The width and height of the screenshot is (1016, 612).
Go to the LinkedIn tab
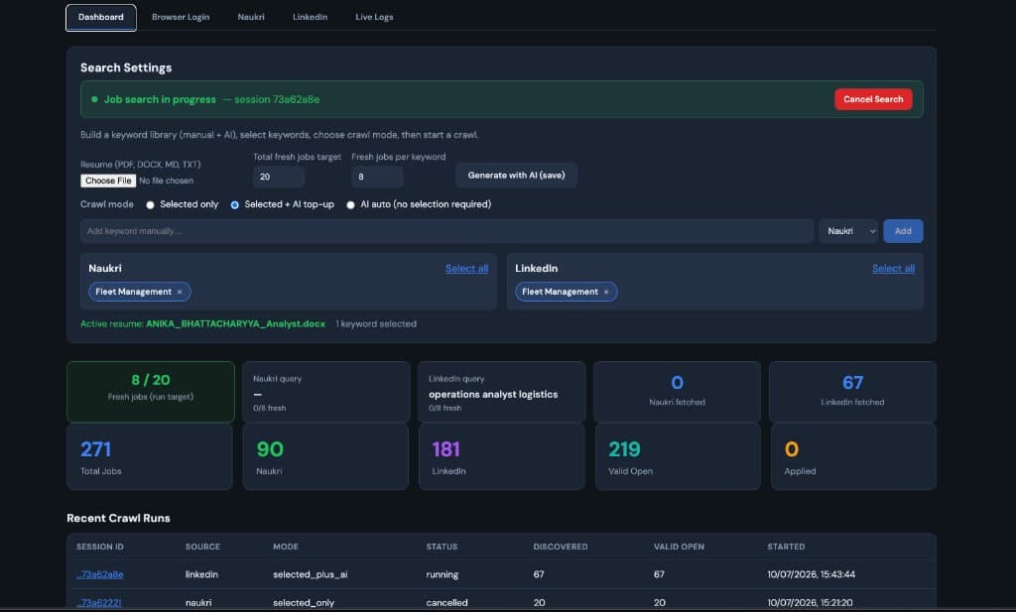pos(310,18)
